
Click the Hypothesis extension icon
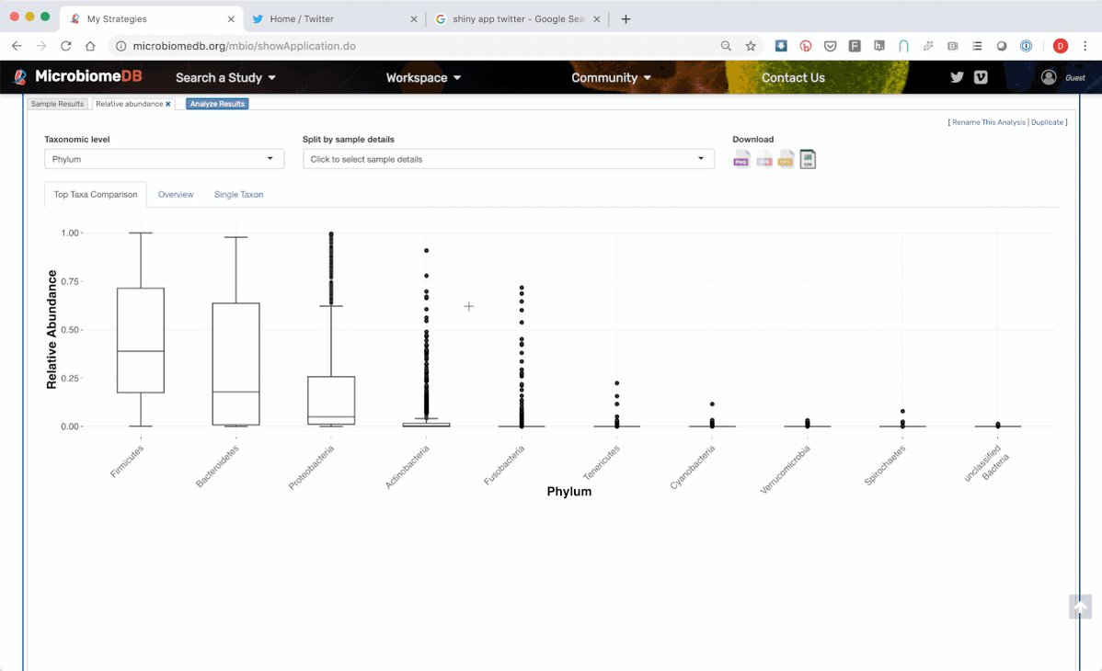click(879, 46)
